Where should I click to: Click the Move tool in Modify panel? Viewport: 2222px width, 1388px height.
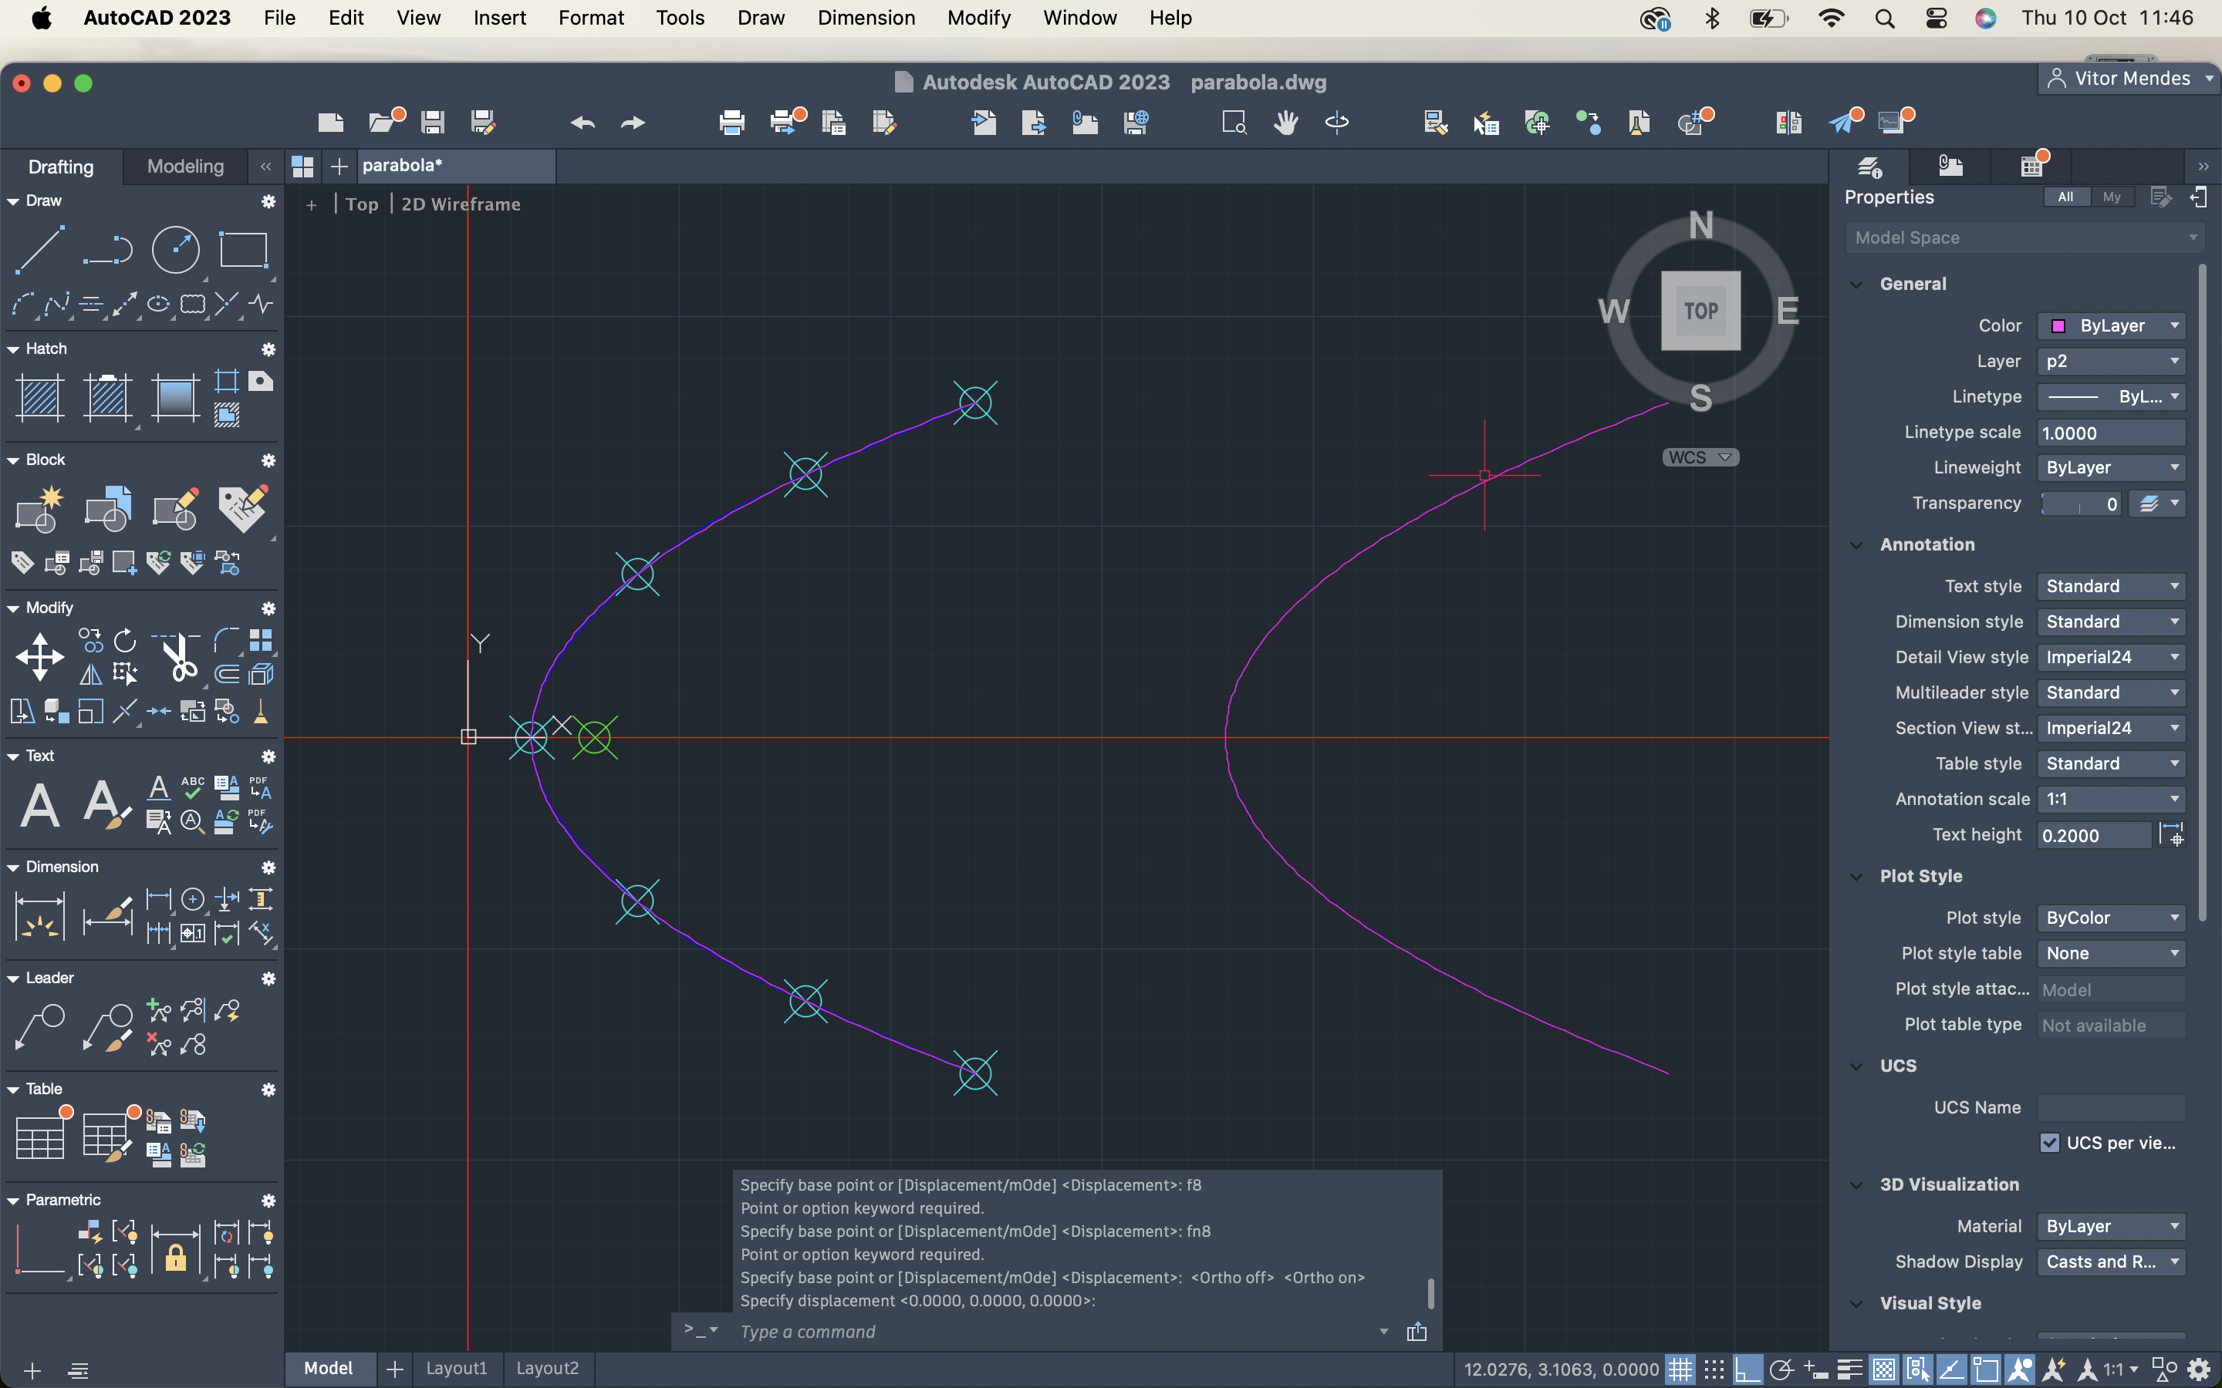39,657
